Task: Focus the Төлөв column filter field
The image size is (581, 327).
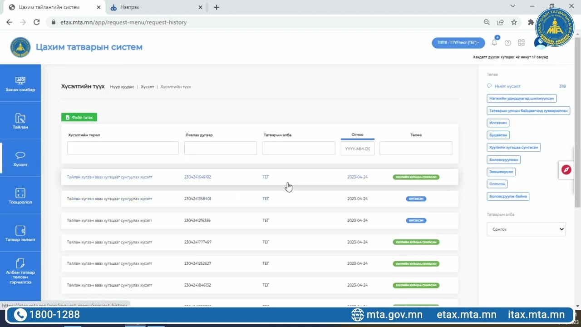Action: click(416, 148)
